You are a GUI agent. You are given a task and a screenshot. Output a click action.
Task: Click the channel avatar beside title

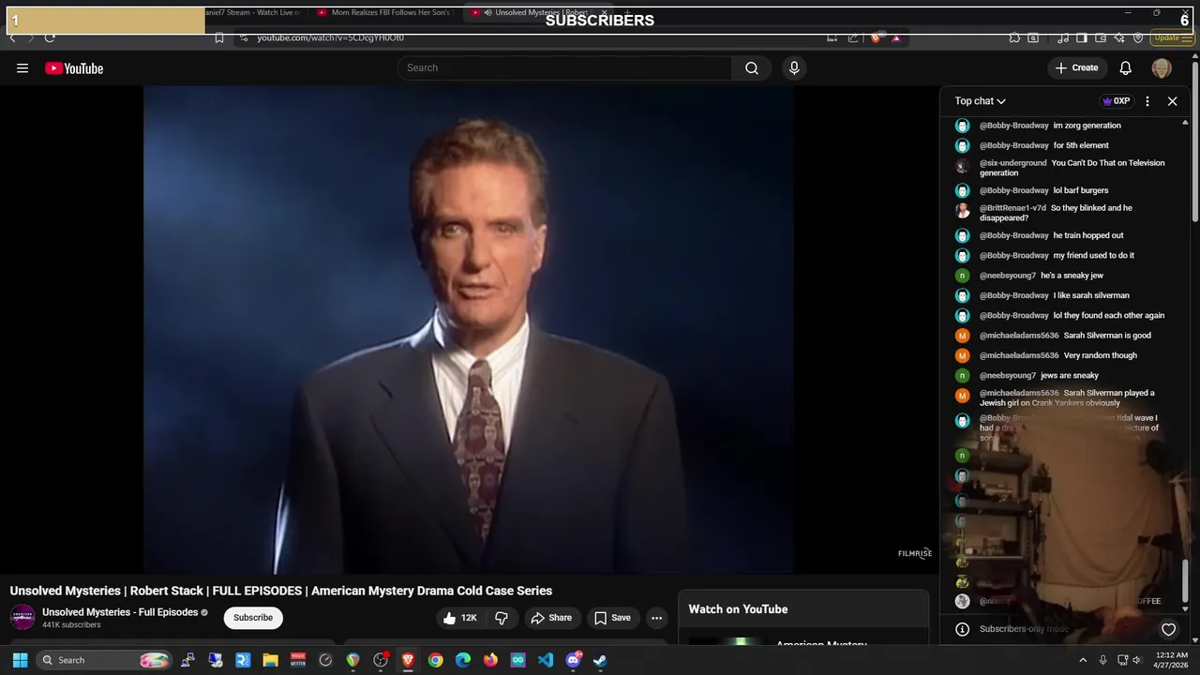tap(22, 617)
